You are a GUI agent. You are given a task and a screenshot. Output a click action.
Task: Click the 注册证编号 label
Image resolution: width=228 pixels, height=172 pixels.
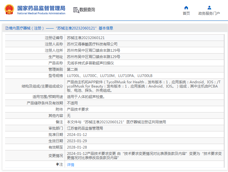pos(54,38)
